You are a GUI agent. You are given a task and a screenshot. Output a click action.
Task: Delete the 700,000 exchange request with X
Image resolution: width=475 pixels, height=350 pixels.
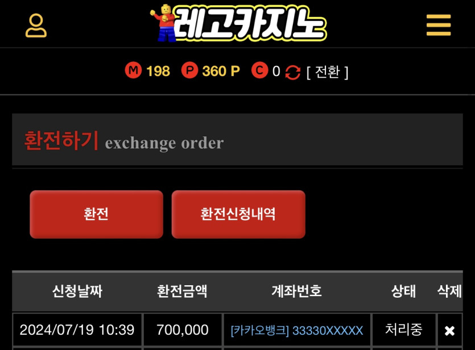pyautogui.click(x=449, y=330)
